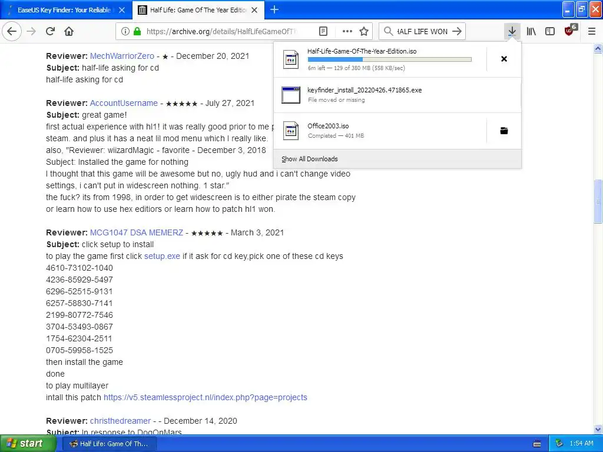Click scrollbar down arrow
The width and height of the screenshot is (603, 452).
[x=598, y=429]
